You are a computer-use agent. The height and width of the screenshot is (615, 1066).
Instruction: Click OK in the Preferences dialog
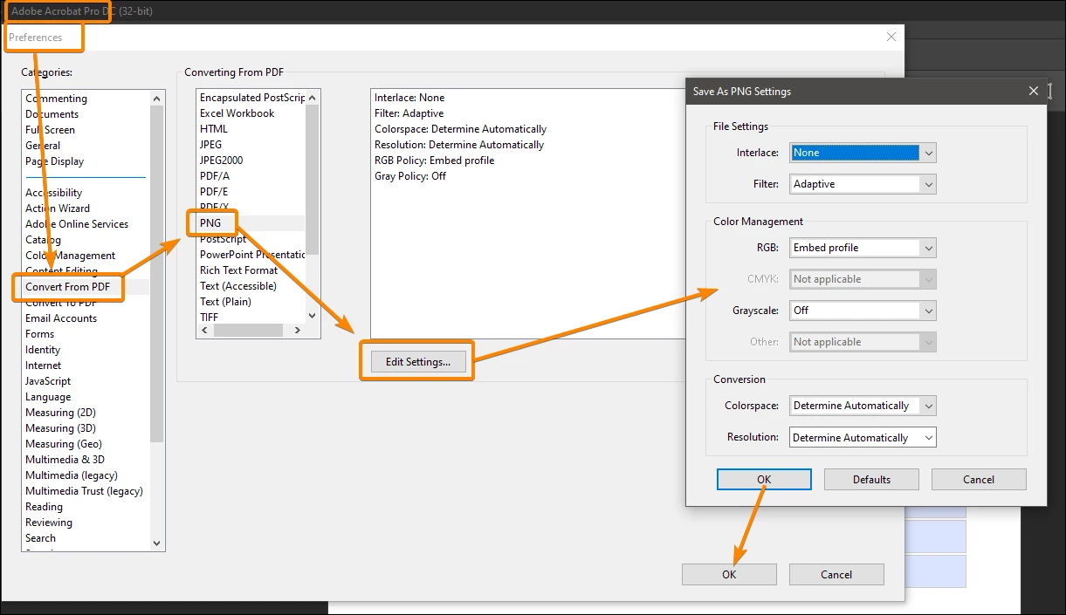pos(729,574)
